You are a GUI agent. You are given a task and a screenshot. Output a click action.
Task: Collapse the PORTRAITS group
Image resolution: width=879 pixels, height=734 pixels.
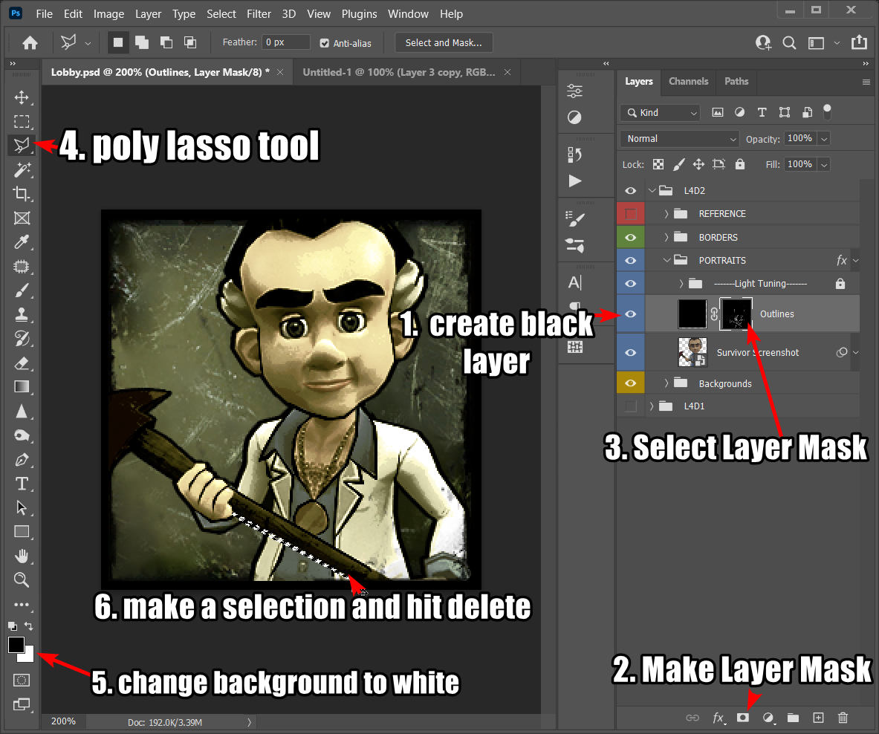[x=666, y=260]
